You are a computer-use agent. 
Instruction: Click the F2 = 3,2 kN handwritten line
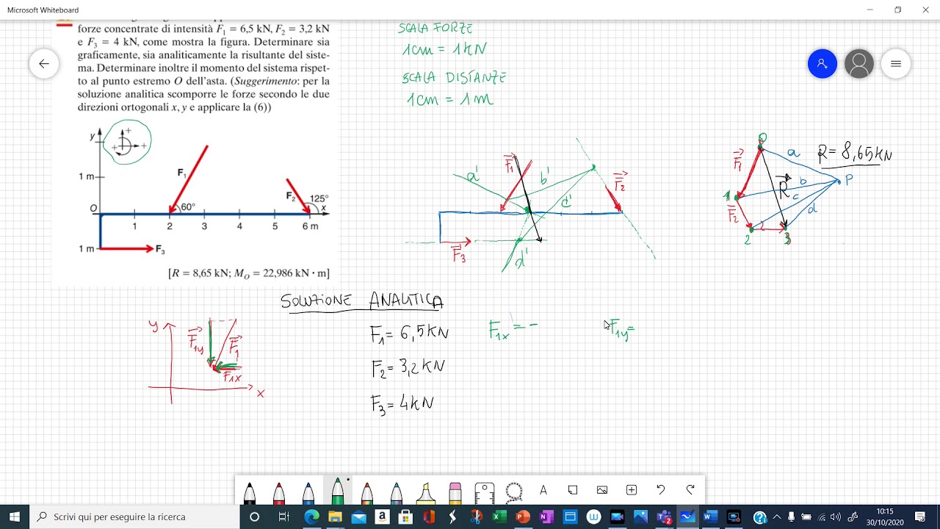408,367
